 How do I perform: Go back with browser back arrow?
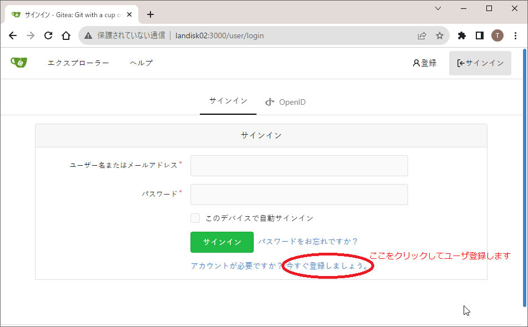(13, 35)
